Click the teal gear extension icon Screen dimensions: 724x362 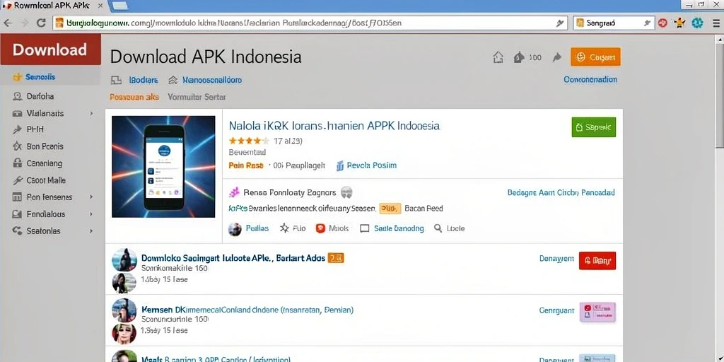coord(696,23)
